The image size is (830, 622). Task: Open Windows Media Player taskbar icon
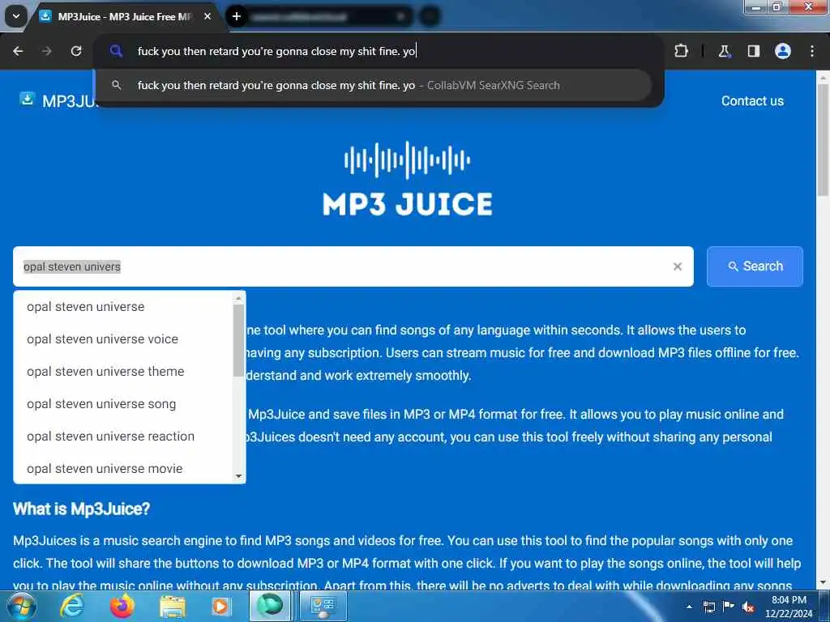221,607
